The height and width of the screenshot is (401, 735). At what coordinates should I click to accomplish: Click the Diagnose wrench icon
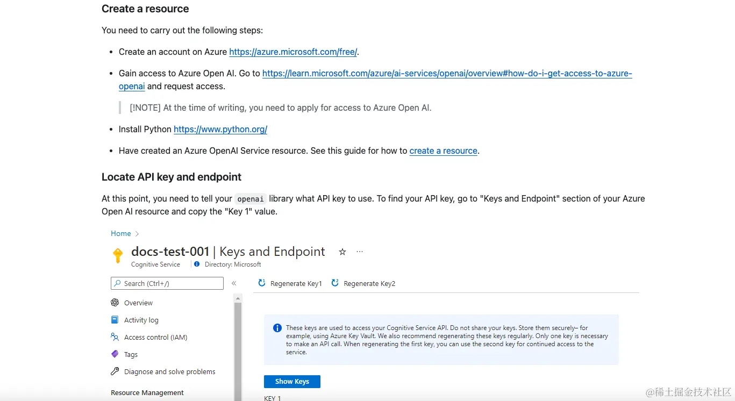coord(115,371)
